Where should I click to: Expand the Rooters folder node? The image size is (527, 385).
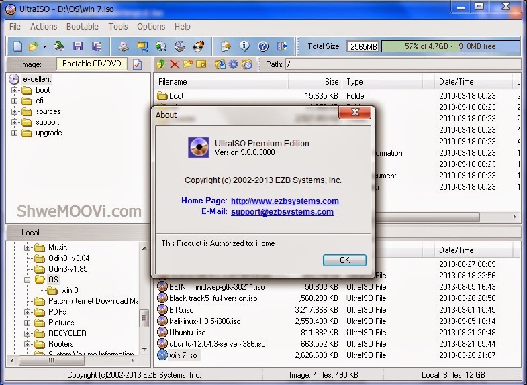click(28, 344)
